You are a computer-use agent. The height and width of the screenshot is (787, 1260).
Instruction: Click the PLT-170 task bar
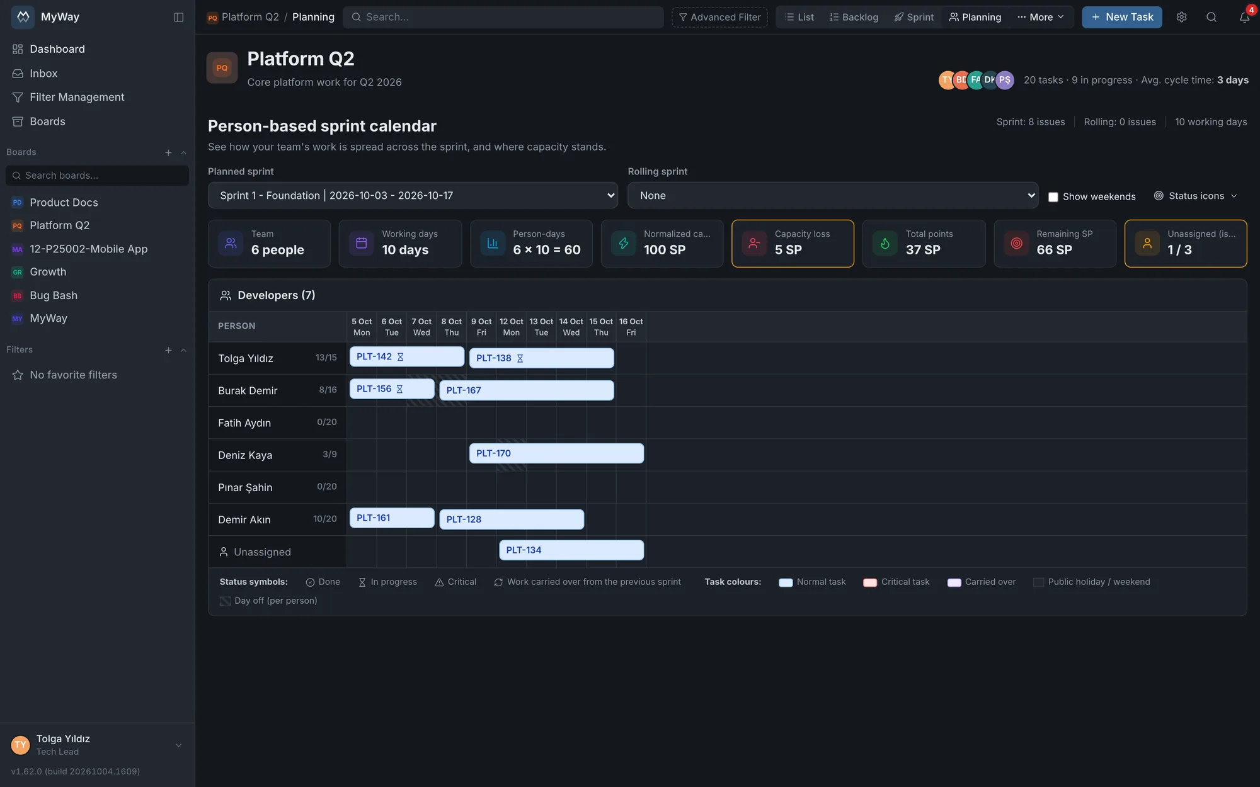coord(556,453)
